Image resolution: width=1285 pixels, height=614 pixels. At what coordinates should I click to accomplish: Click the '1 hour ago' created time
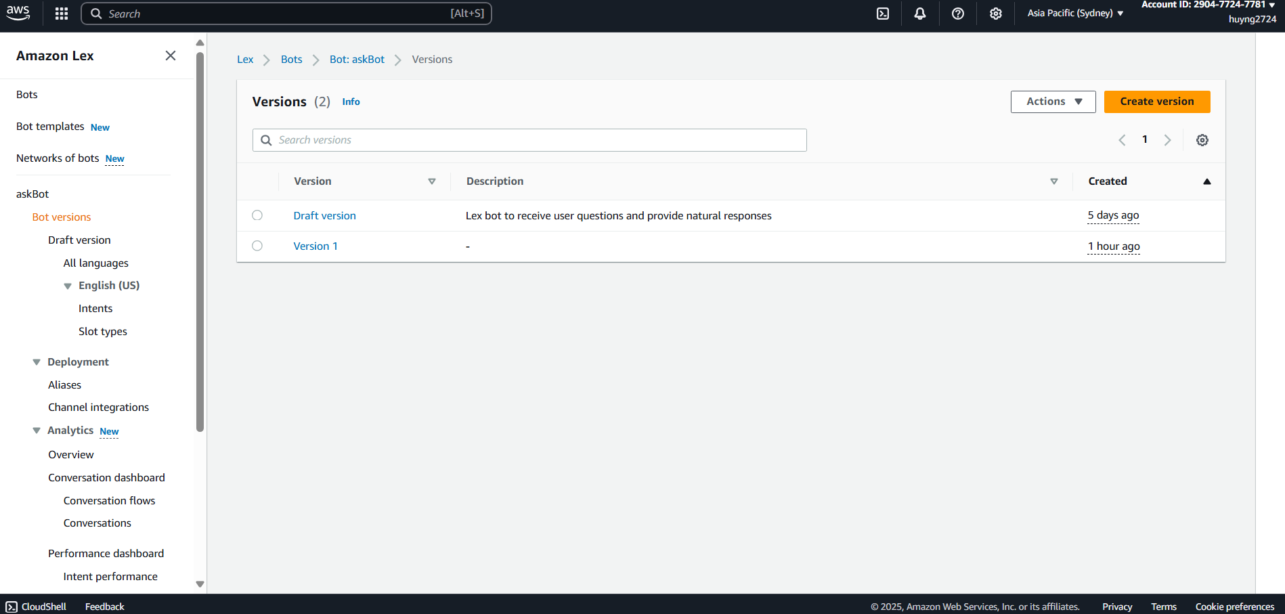point(1114,246)
